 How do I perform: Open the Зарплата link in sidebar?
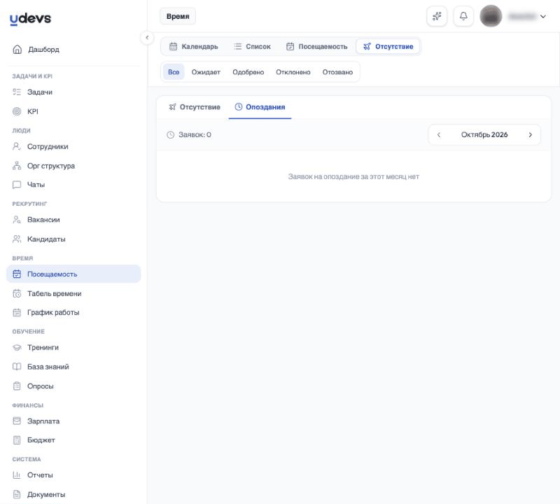(73, 421)
